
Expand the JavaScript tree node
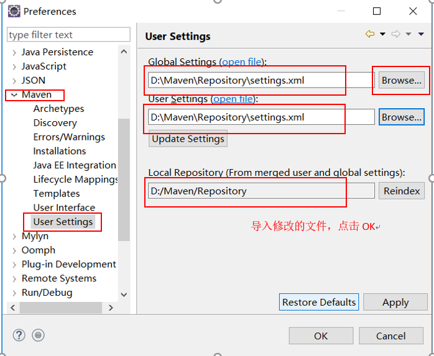pyautogui.click(x=14, y=66)
